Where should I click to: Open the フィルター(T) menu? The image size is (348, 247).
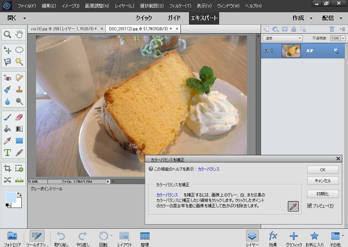pyautogui.click(x=180, y=6)
